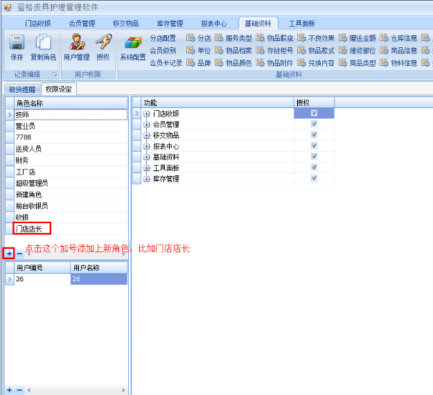Click 会员卡记录 button in ribbon
This screenshot has width=433, height=395.
[166, 63]
